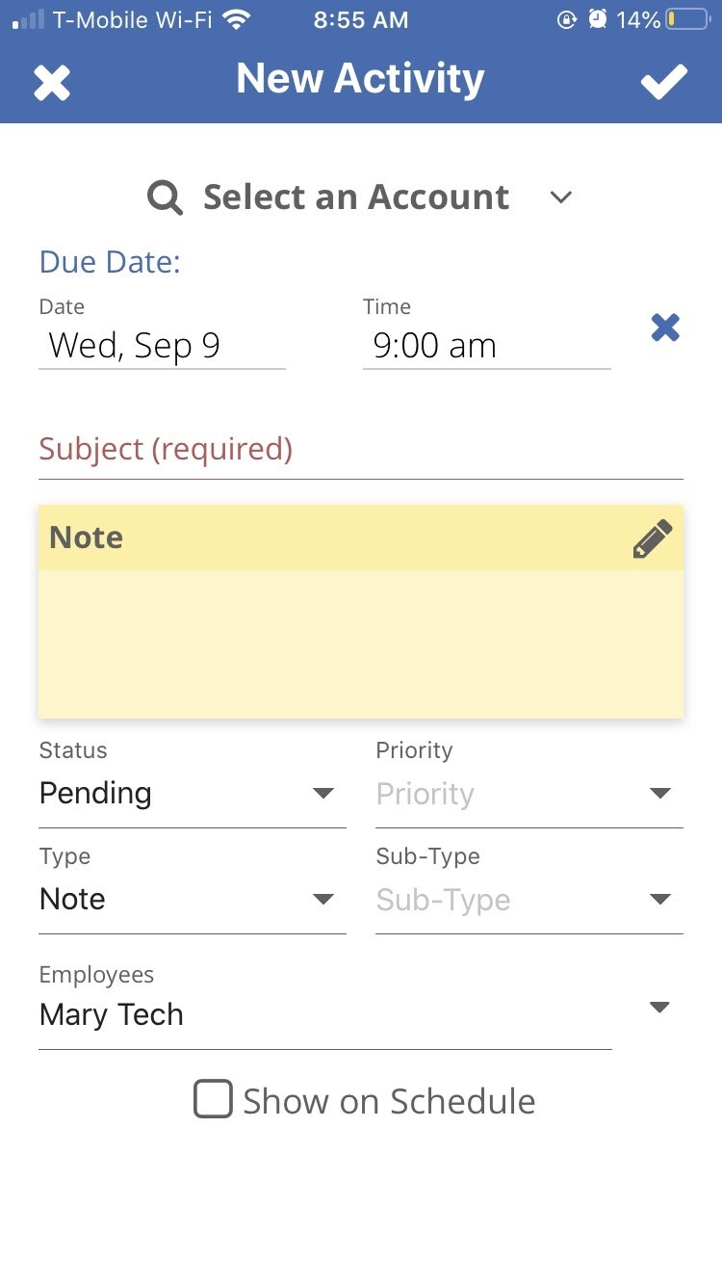
Task: Open the Priority dropdown
Action: [x=529, y=794]
